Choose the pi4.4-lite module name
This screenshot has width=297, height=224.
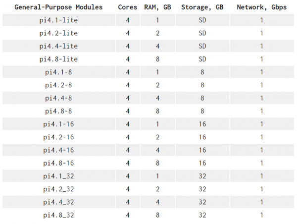pos(58,46)
